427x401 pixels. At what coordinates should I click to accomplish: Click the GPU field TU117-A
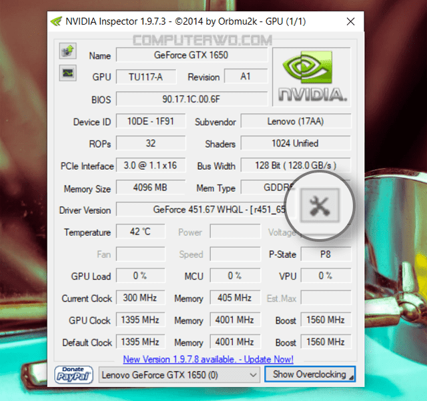(146, 77)
